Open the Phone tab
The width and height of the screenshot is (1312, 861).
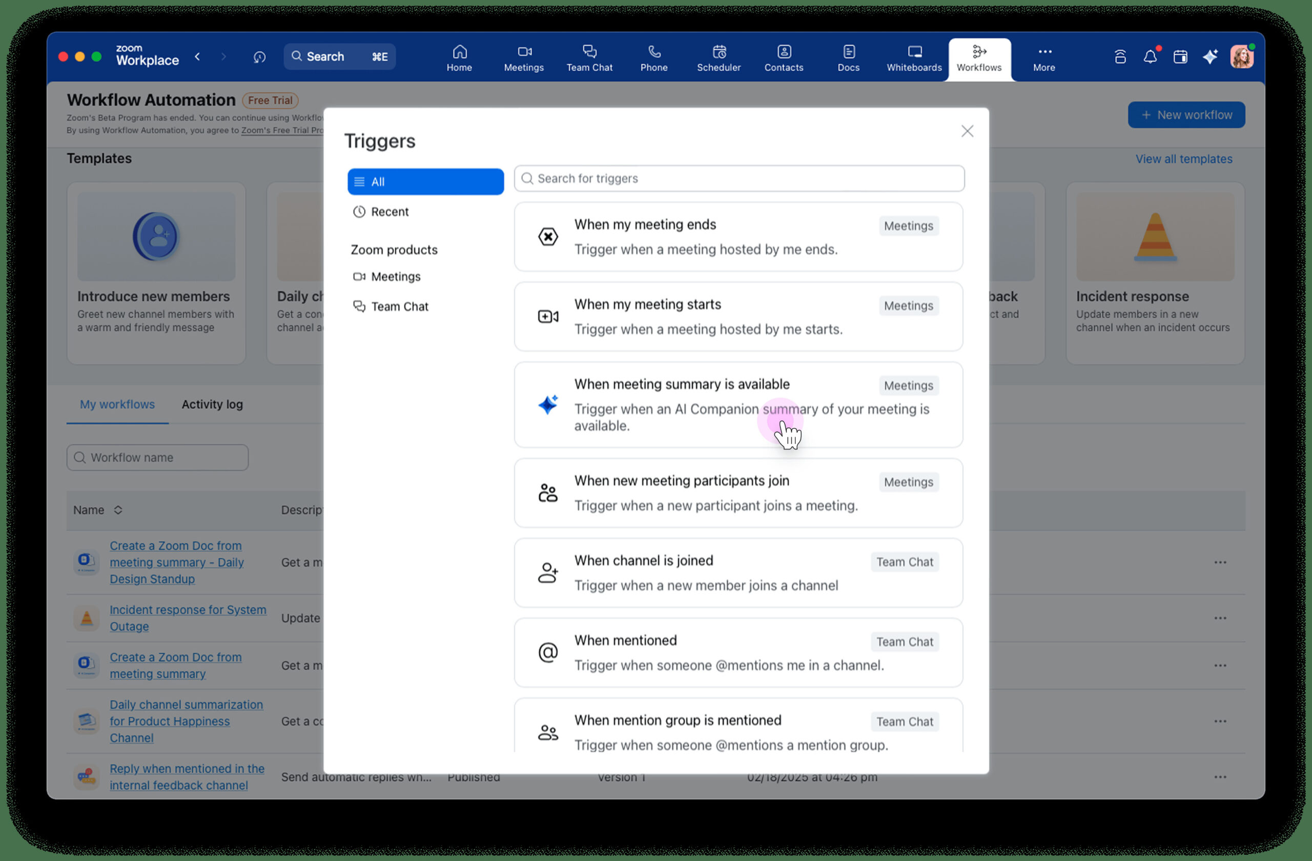tap(654, 59)
